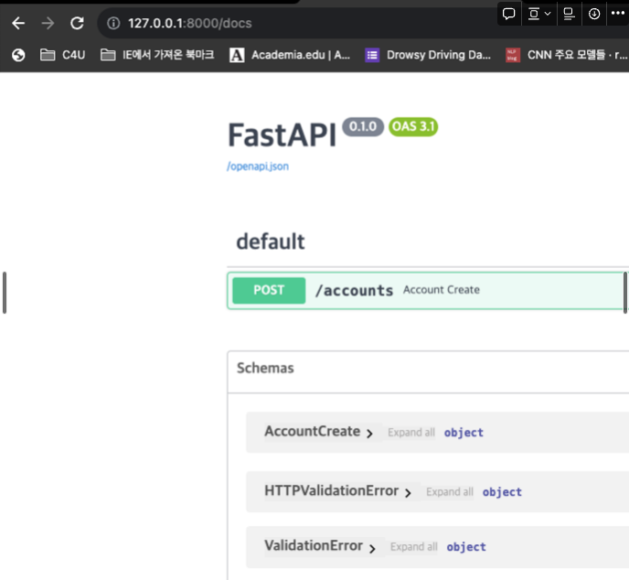Click the FastAPI title heading
This screenshot has height=580, width=629.
point(282,135)
